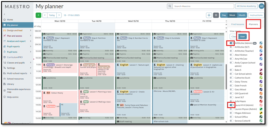Click the green add event plus button
Image resolution: width=269 pixels, height=128 pixels.
pos(39,15)
